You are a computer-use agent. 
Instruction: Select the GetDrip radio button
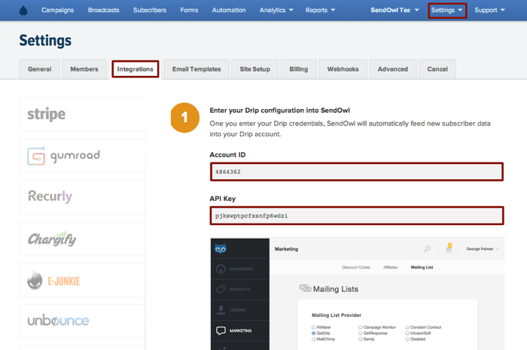(314, 333)
